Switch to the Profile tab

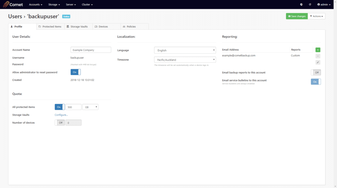pos(22,26)
